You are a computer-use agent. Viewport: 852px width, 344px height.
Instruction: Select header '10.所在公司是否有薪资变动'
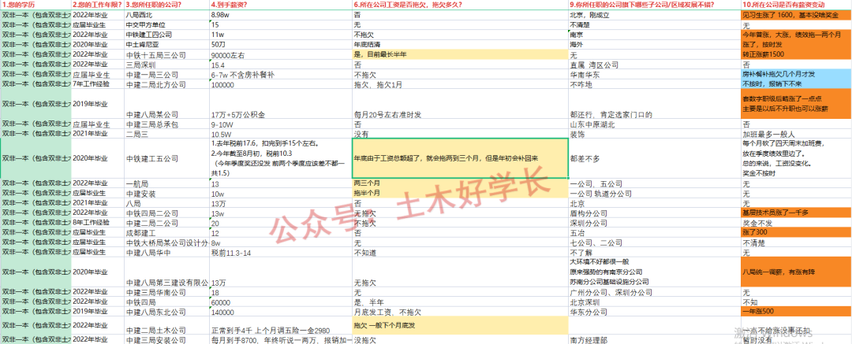[x=796, y=5]
